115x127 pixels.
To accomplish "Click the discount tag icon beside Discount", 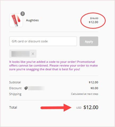I will click(x=26, y=88).
